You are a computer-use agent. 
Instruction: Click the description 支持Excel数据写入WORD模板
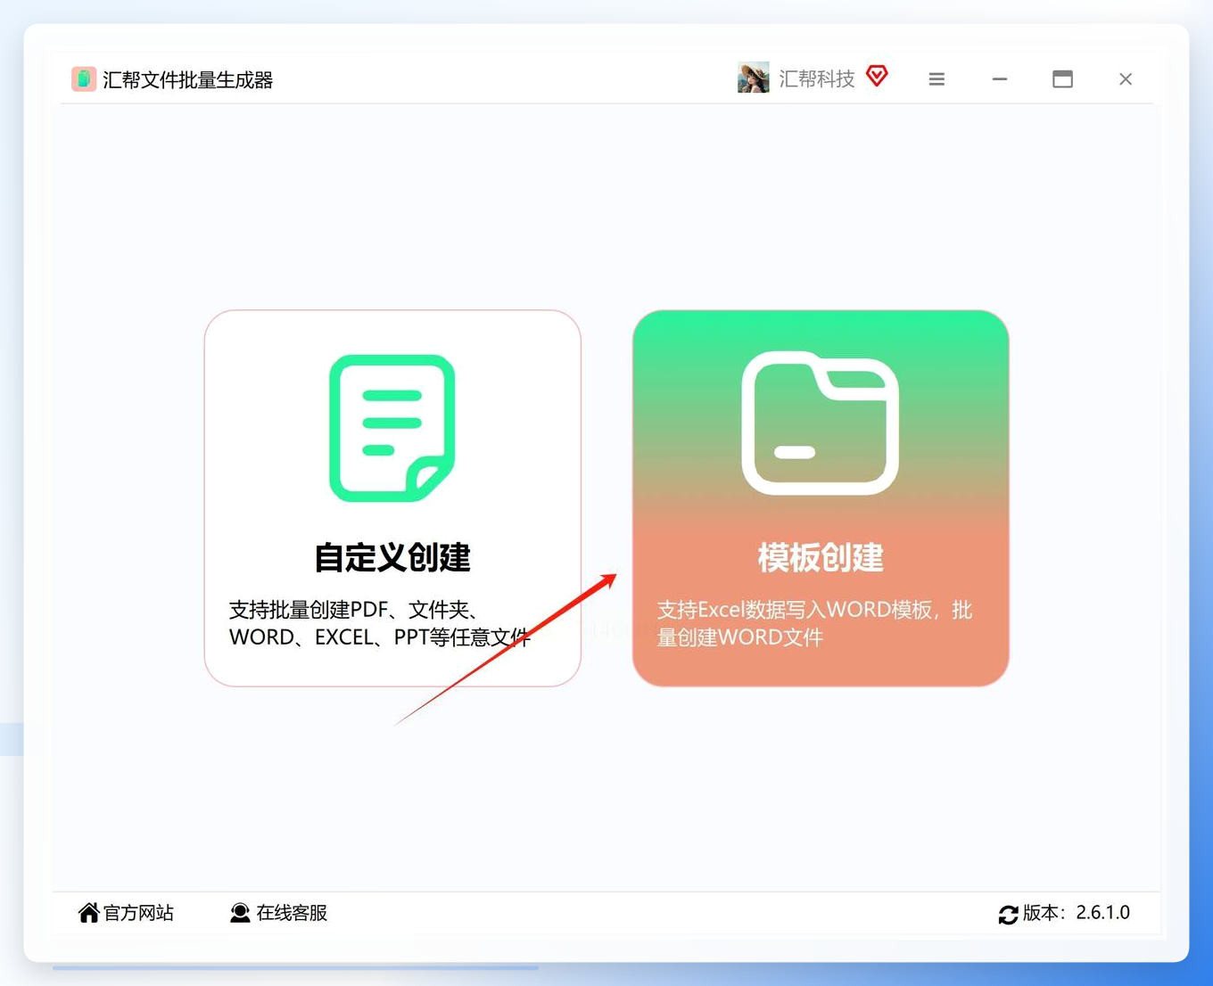pyautogui.click(x=815, y=623)
